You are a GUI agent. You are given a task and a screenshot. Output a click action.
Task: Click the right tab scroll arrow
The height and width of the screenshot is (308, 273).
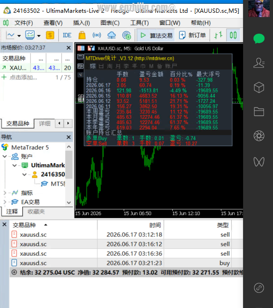point(68,123)
